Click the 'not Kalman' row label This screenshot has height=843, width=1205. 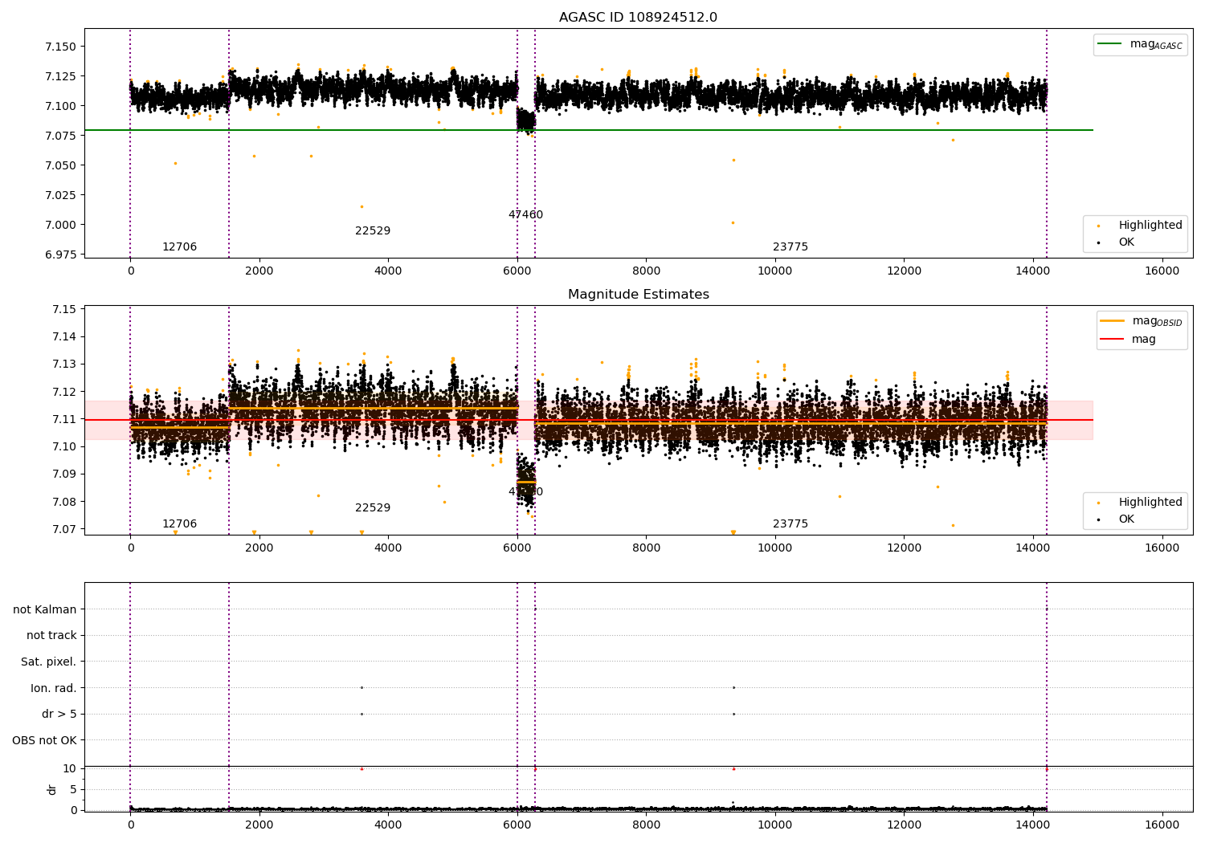pyautogui.click(x=45, y=609)
